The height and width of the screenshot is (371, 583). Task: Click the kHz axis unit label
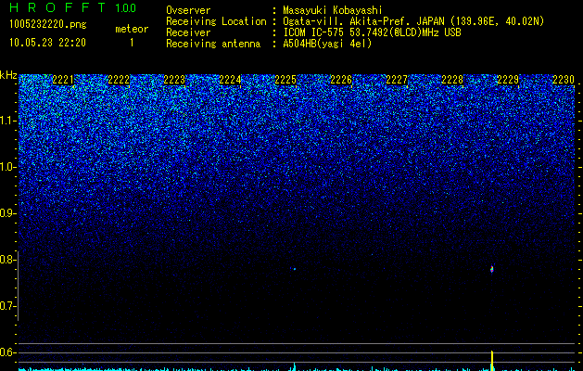(x=8, y=75)
